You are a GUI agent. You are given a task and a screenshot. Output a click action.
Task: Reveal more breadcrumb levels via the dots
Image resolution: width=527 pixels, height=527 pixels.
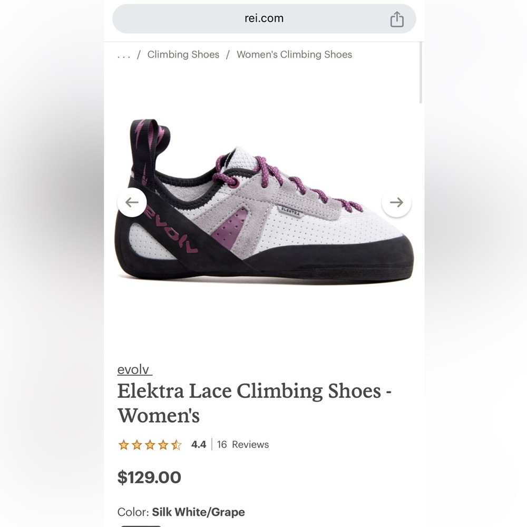[x=123, y=54]
